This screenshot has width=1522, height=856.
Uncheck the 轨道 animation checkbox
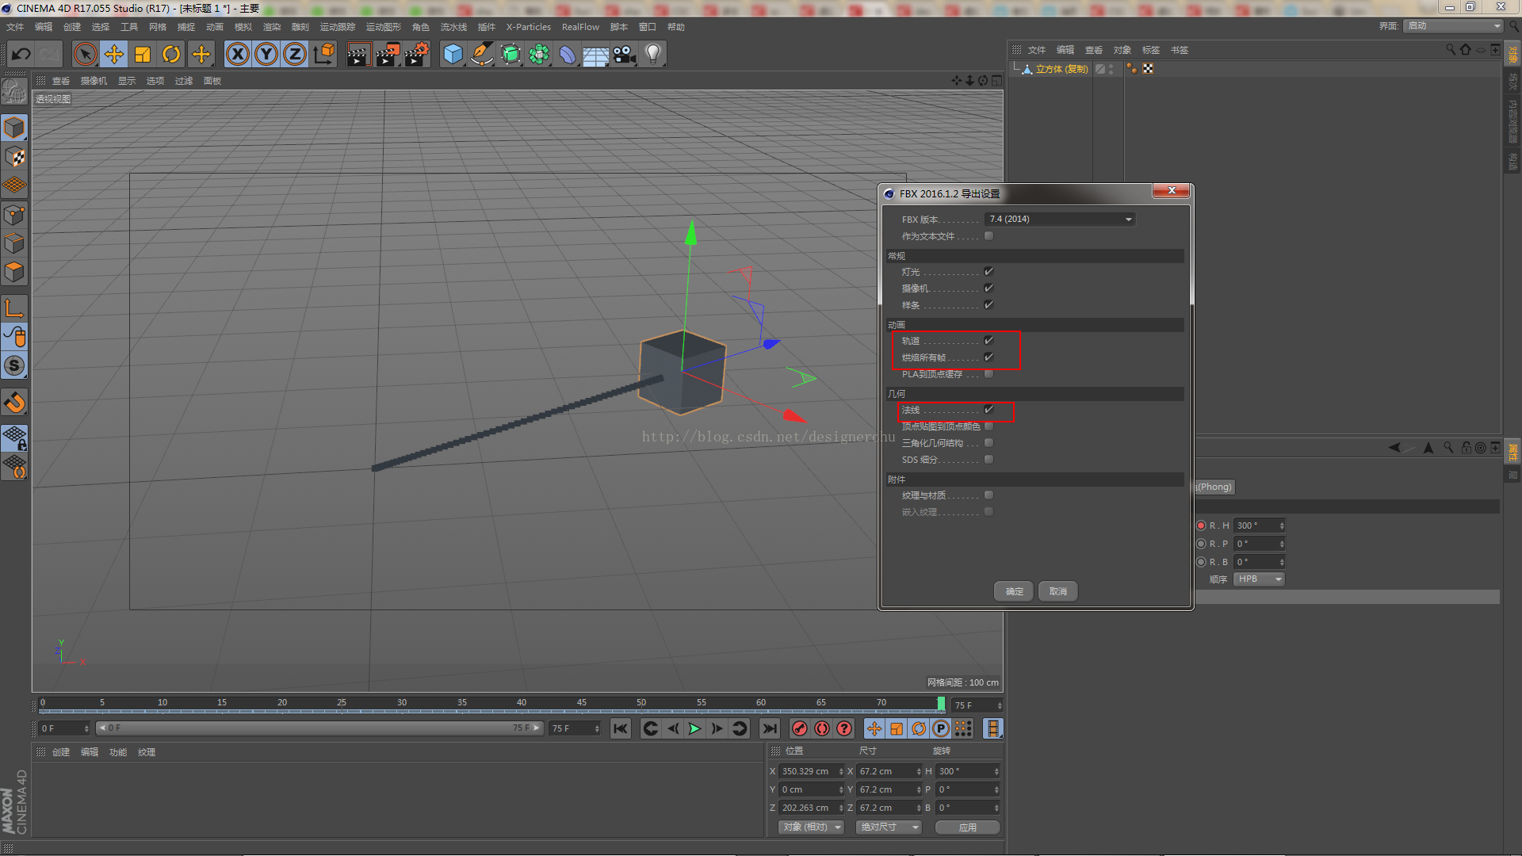click(989, 341)
